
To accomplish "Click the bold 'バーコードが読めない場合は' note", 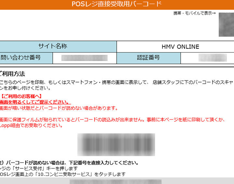I will pos(69,163).
